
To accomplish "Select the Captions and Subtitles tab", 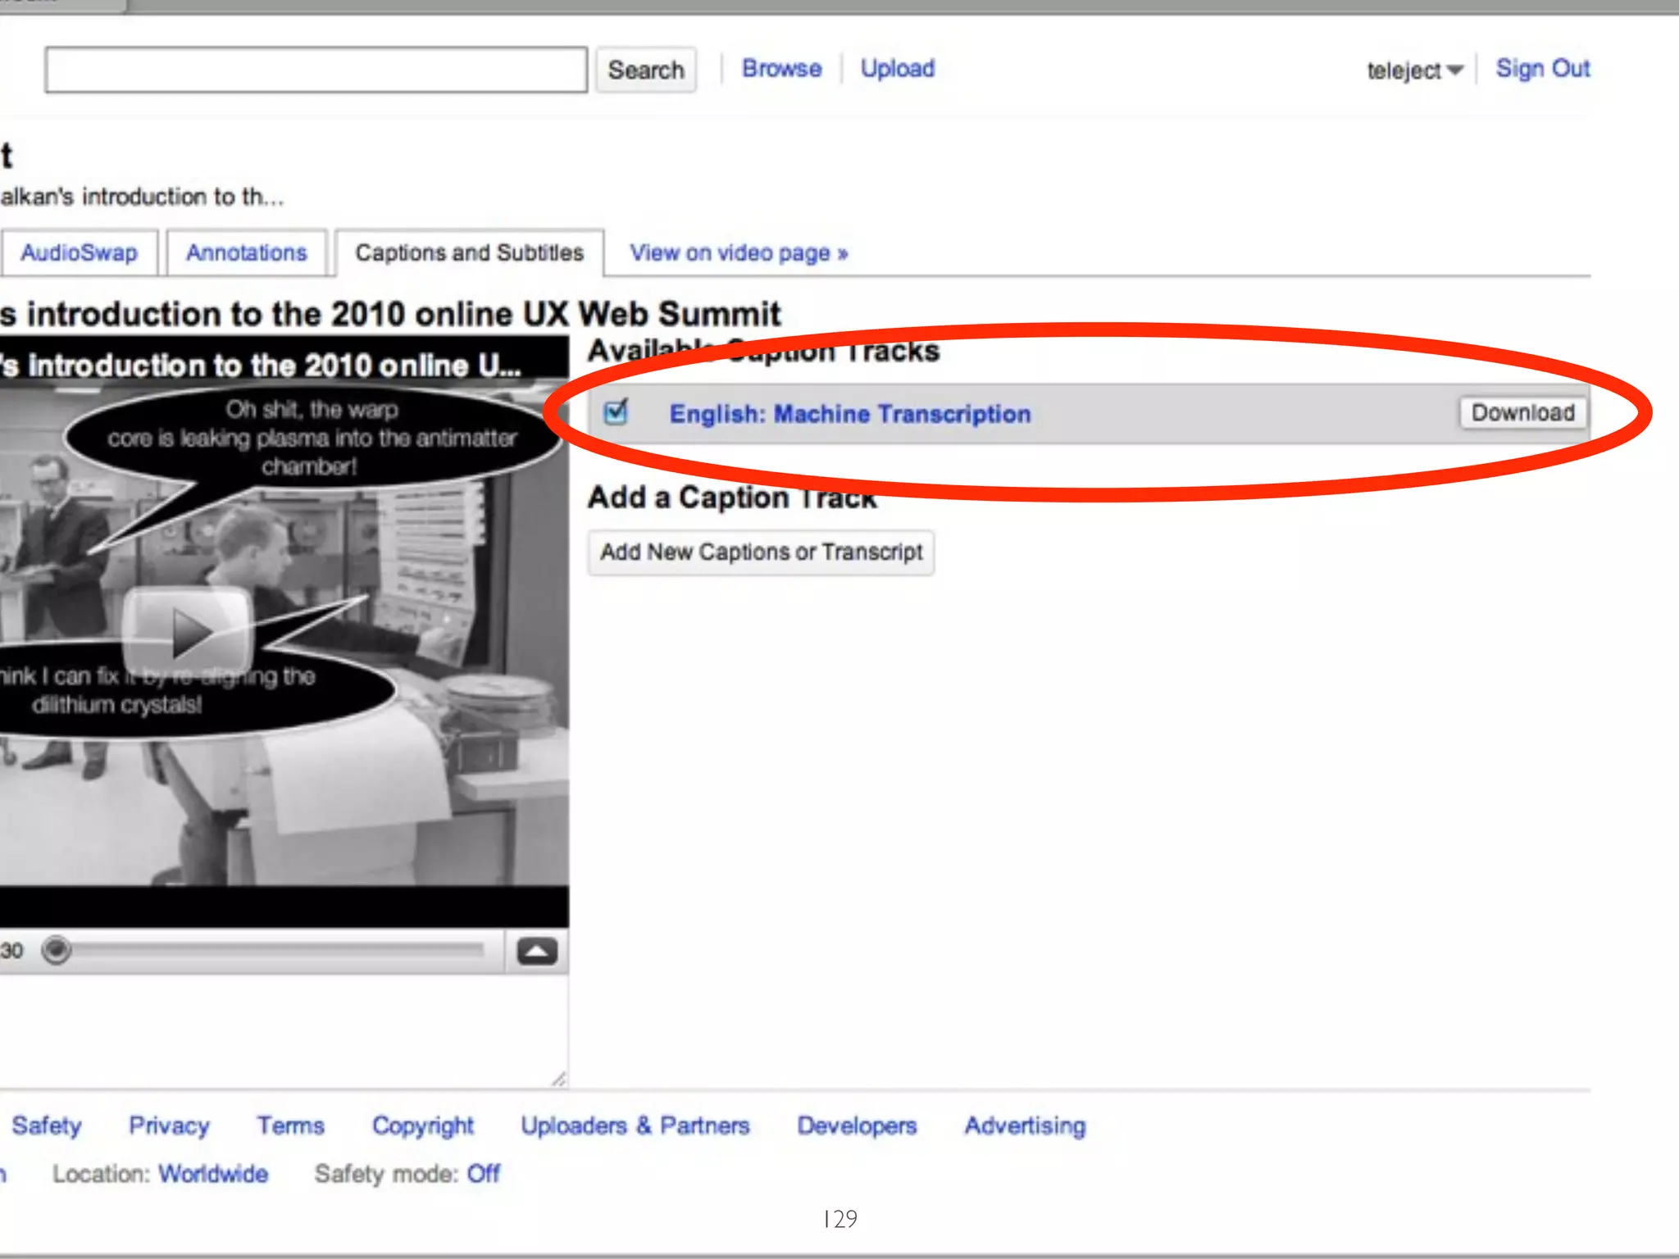I will pyautogui.click(x=469, y=252).
